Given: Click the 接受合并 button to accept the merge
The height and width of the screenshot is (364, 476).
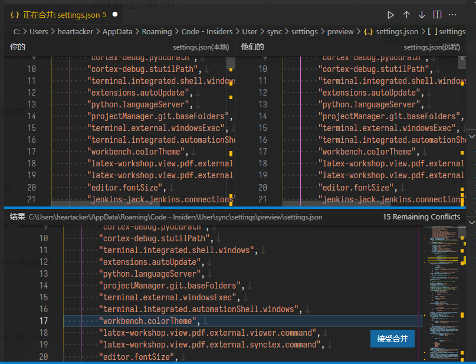Looking at the screenshot, I should tap(392, 339).
